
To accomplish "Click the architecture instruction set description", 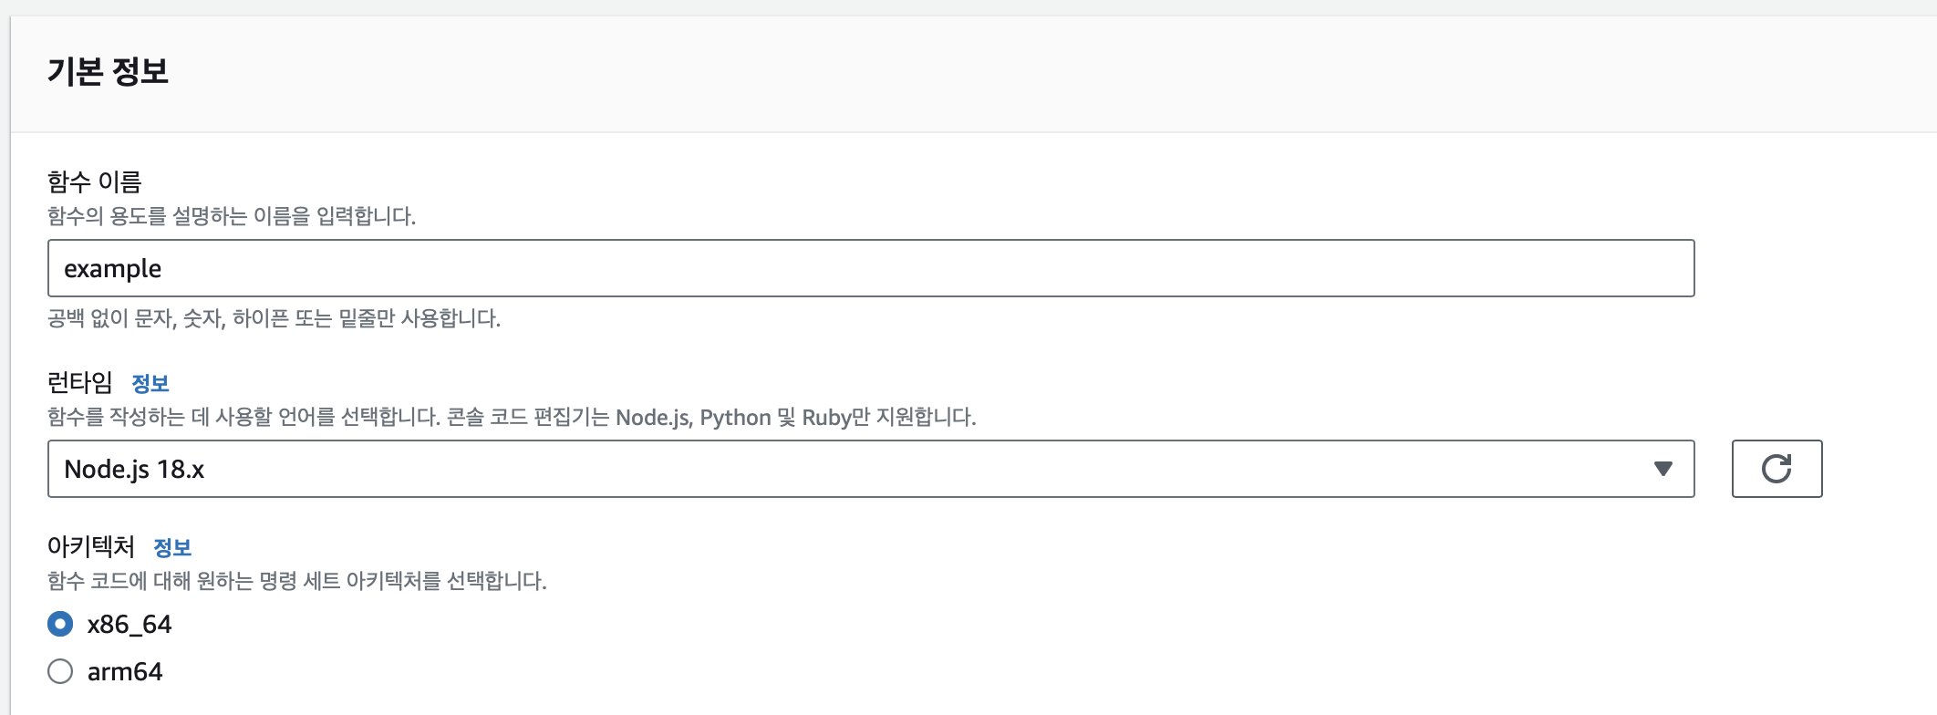I will click(x=296, y=581).
